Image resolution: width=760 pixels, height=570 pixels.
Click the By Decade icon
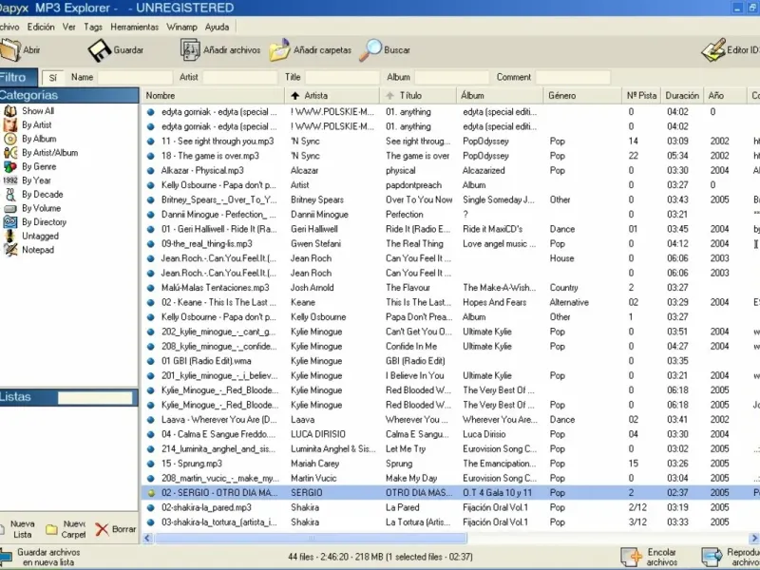pos(10,195)
